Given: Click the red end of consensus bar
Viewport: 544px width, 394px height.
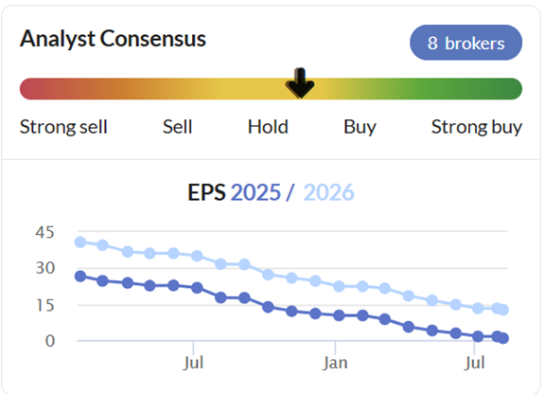Looking at the screenshot, I should (x=31, y=89).
